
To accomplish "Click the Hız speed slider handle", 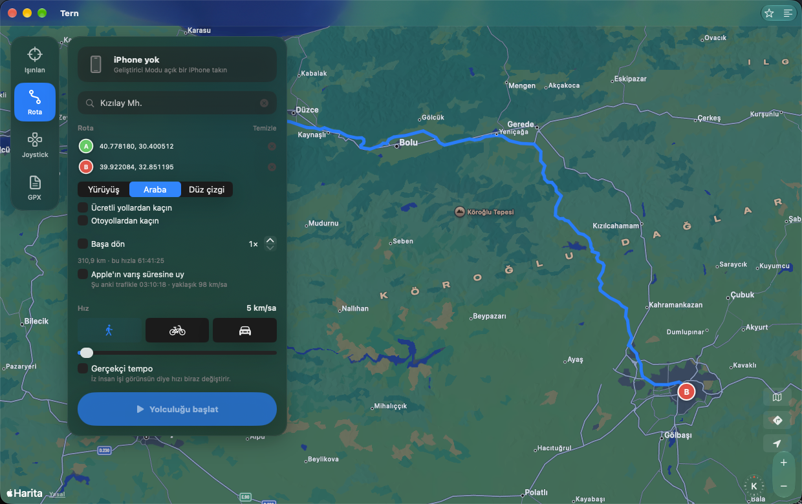I will point(86,353).
